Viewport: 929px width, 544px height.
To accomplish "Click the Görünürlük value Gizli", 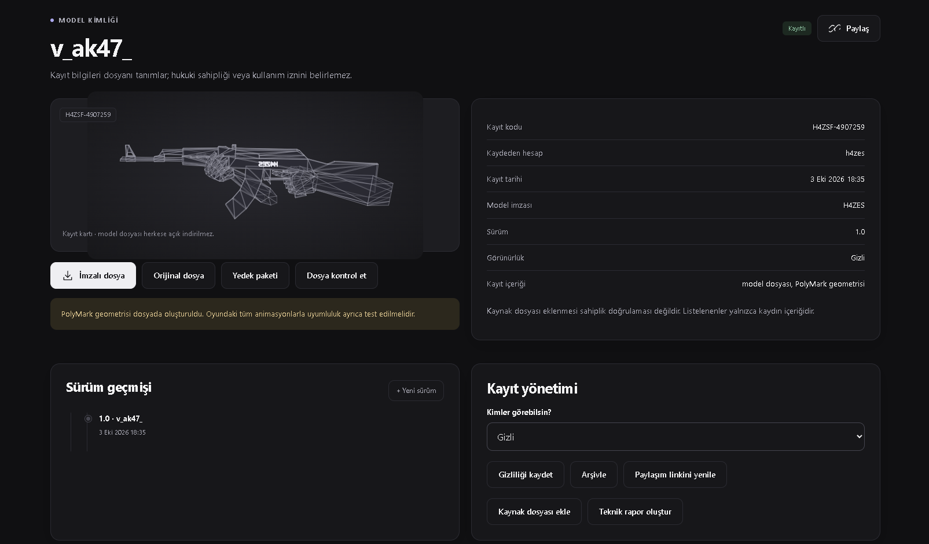I will pyautogui.click(x=858, y=258).
